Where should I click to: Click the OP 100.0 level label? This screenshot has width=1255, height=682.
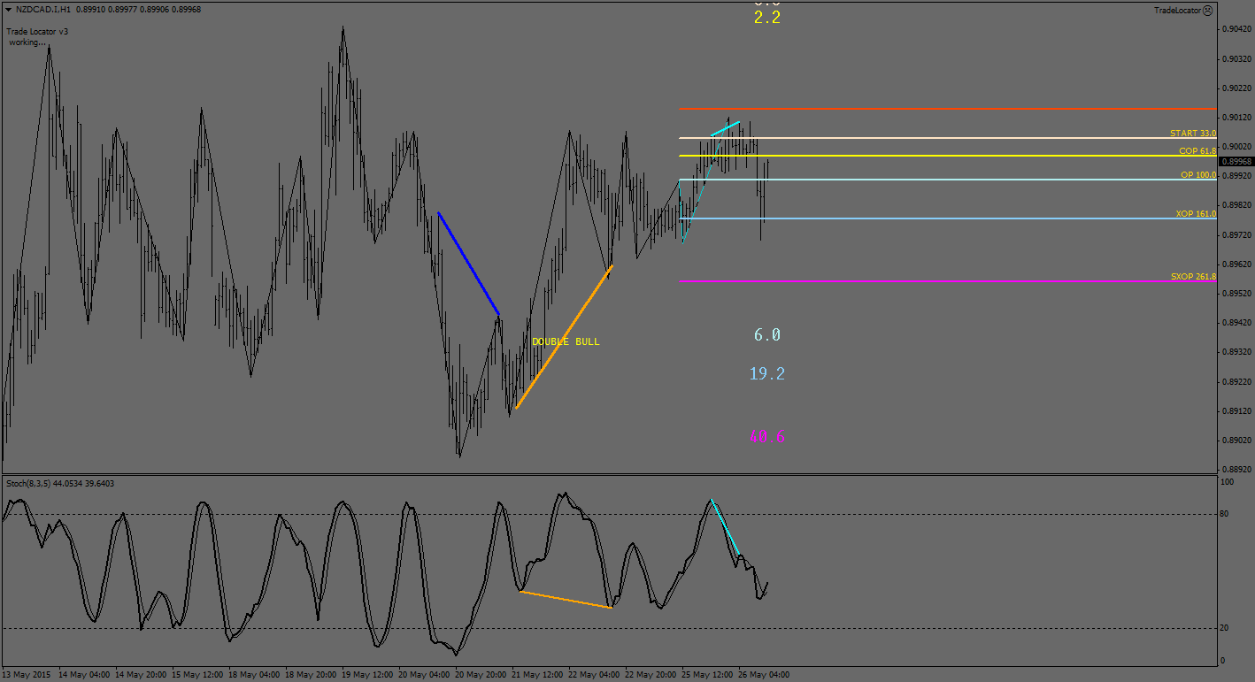click(x=1197, y=175)
